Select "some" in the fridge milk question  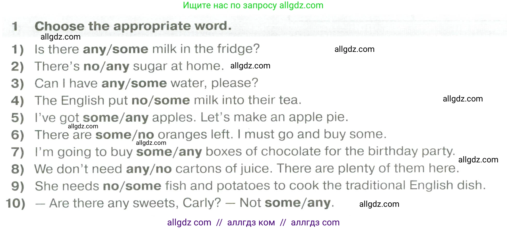click(130, 49)
